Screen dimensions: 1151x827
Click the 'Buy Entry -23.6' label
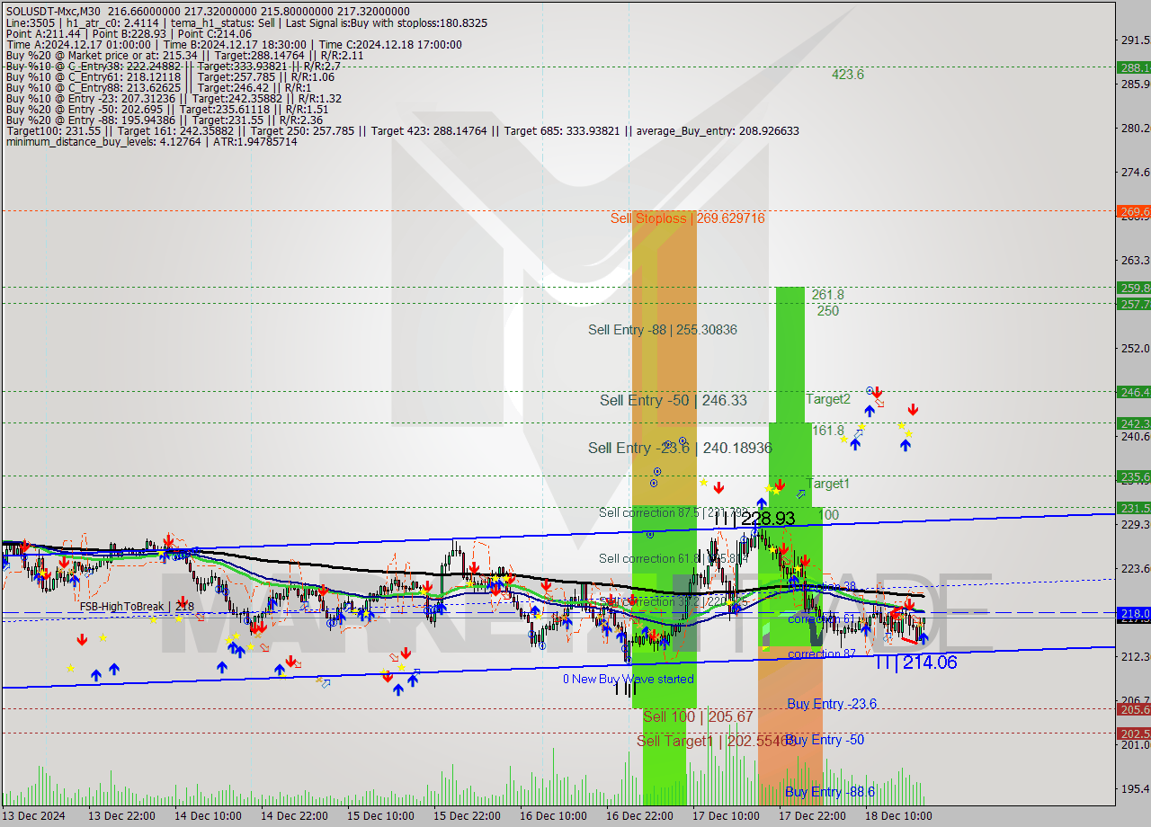pyautogui.click(x=832, y=704)
